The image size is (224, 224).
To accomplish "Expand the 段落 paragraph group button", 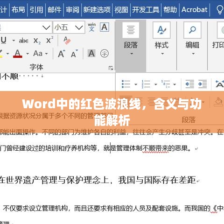I will (131, 46).
